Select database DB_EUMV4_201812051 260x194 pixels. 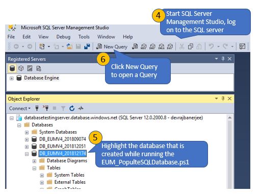(x=62, y=146)
